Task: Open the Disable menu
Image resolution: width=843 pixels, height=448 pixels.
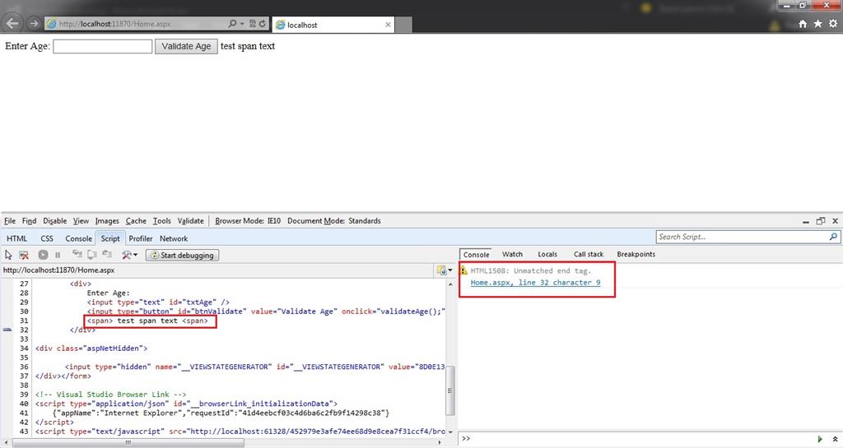Action: tap(55, 221)
